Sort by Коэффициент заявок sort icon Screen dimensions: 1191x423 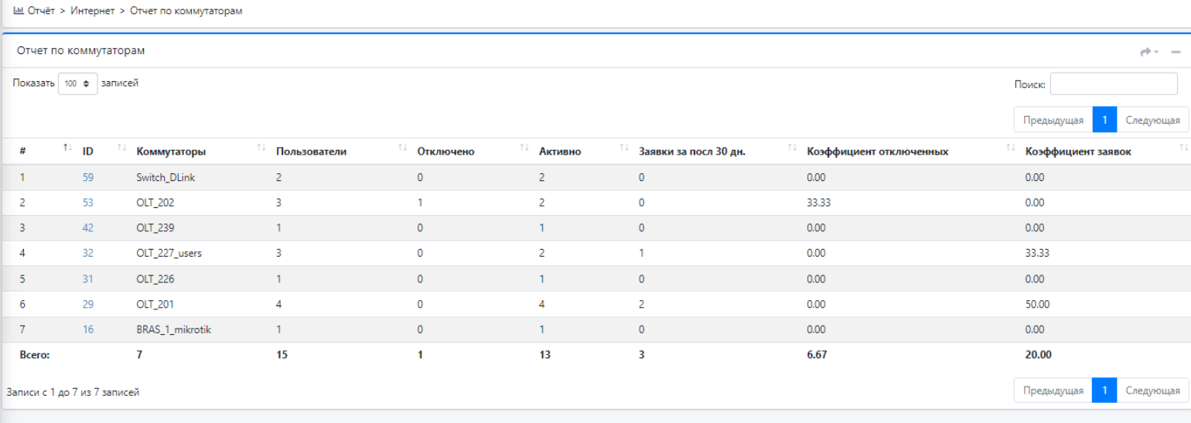click(1183, 148)
